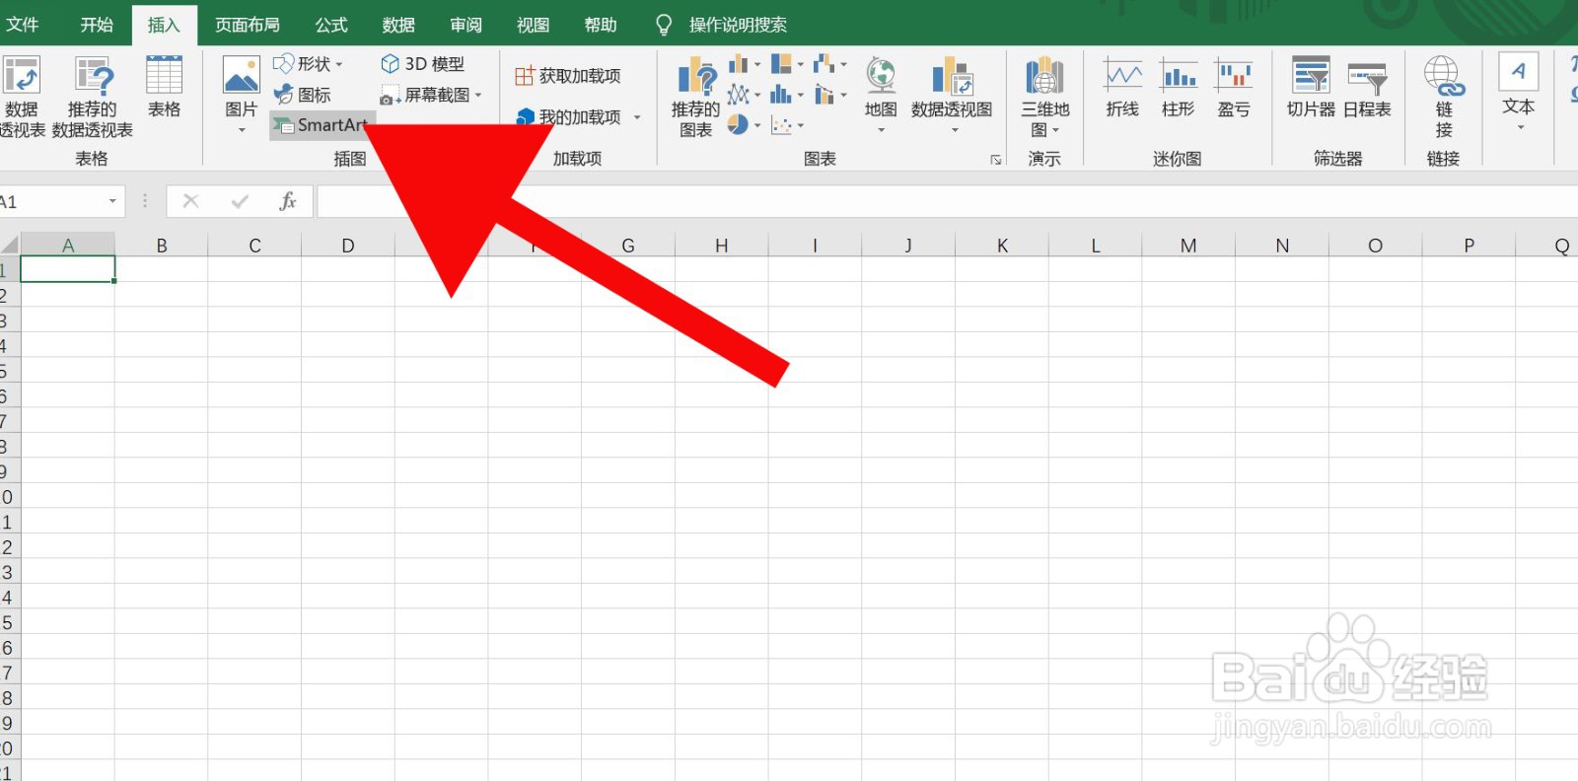Insert Win/Loss sparkline (盈亏)

coord(1233,88)
